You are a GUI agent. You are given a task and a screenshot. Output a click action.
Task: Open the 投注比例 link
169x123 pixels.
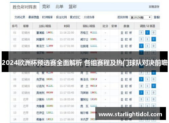(62, 17)
